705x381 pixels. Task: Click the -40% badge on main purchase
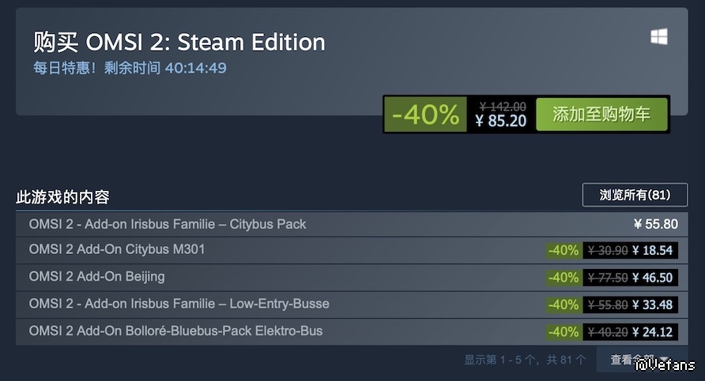425,115
